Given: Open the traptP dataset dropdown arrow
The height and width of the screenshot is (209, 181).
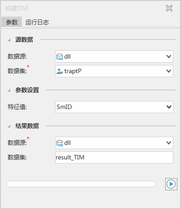Looking at the screenshot, I should tap(169, 71).
